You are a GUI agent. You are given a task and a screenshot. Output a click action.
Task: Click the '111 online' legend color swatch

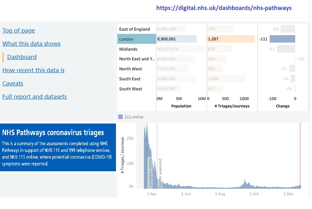click(x=120, y=117)
